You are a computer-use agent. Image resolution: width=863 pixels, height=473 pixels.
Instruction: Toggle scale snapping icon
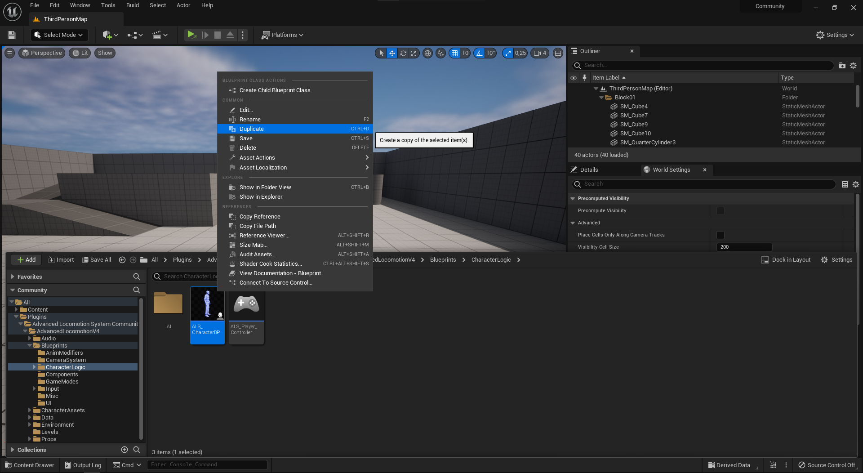(508, 53)
